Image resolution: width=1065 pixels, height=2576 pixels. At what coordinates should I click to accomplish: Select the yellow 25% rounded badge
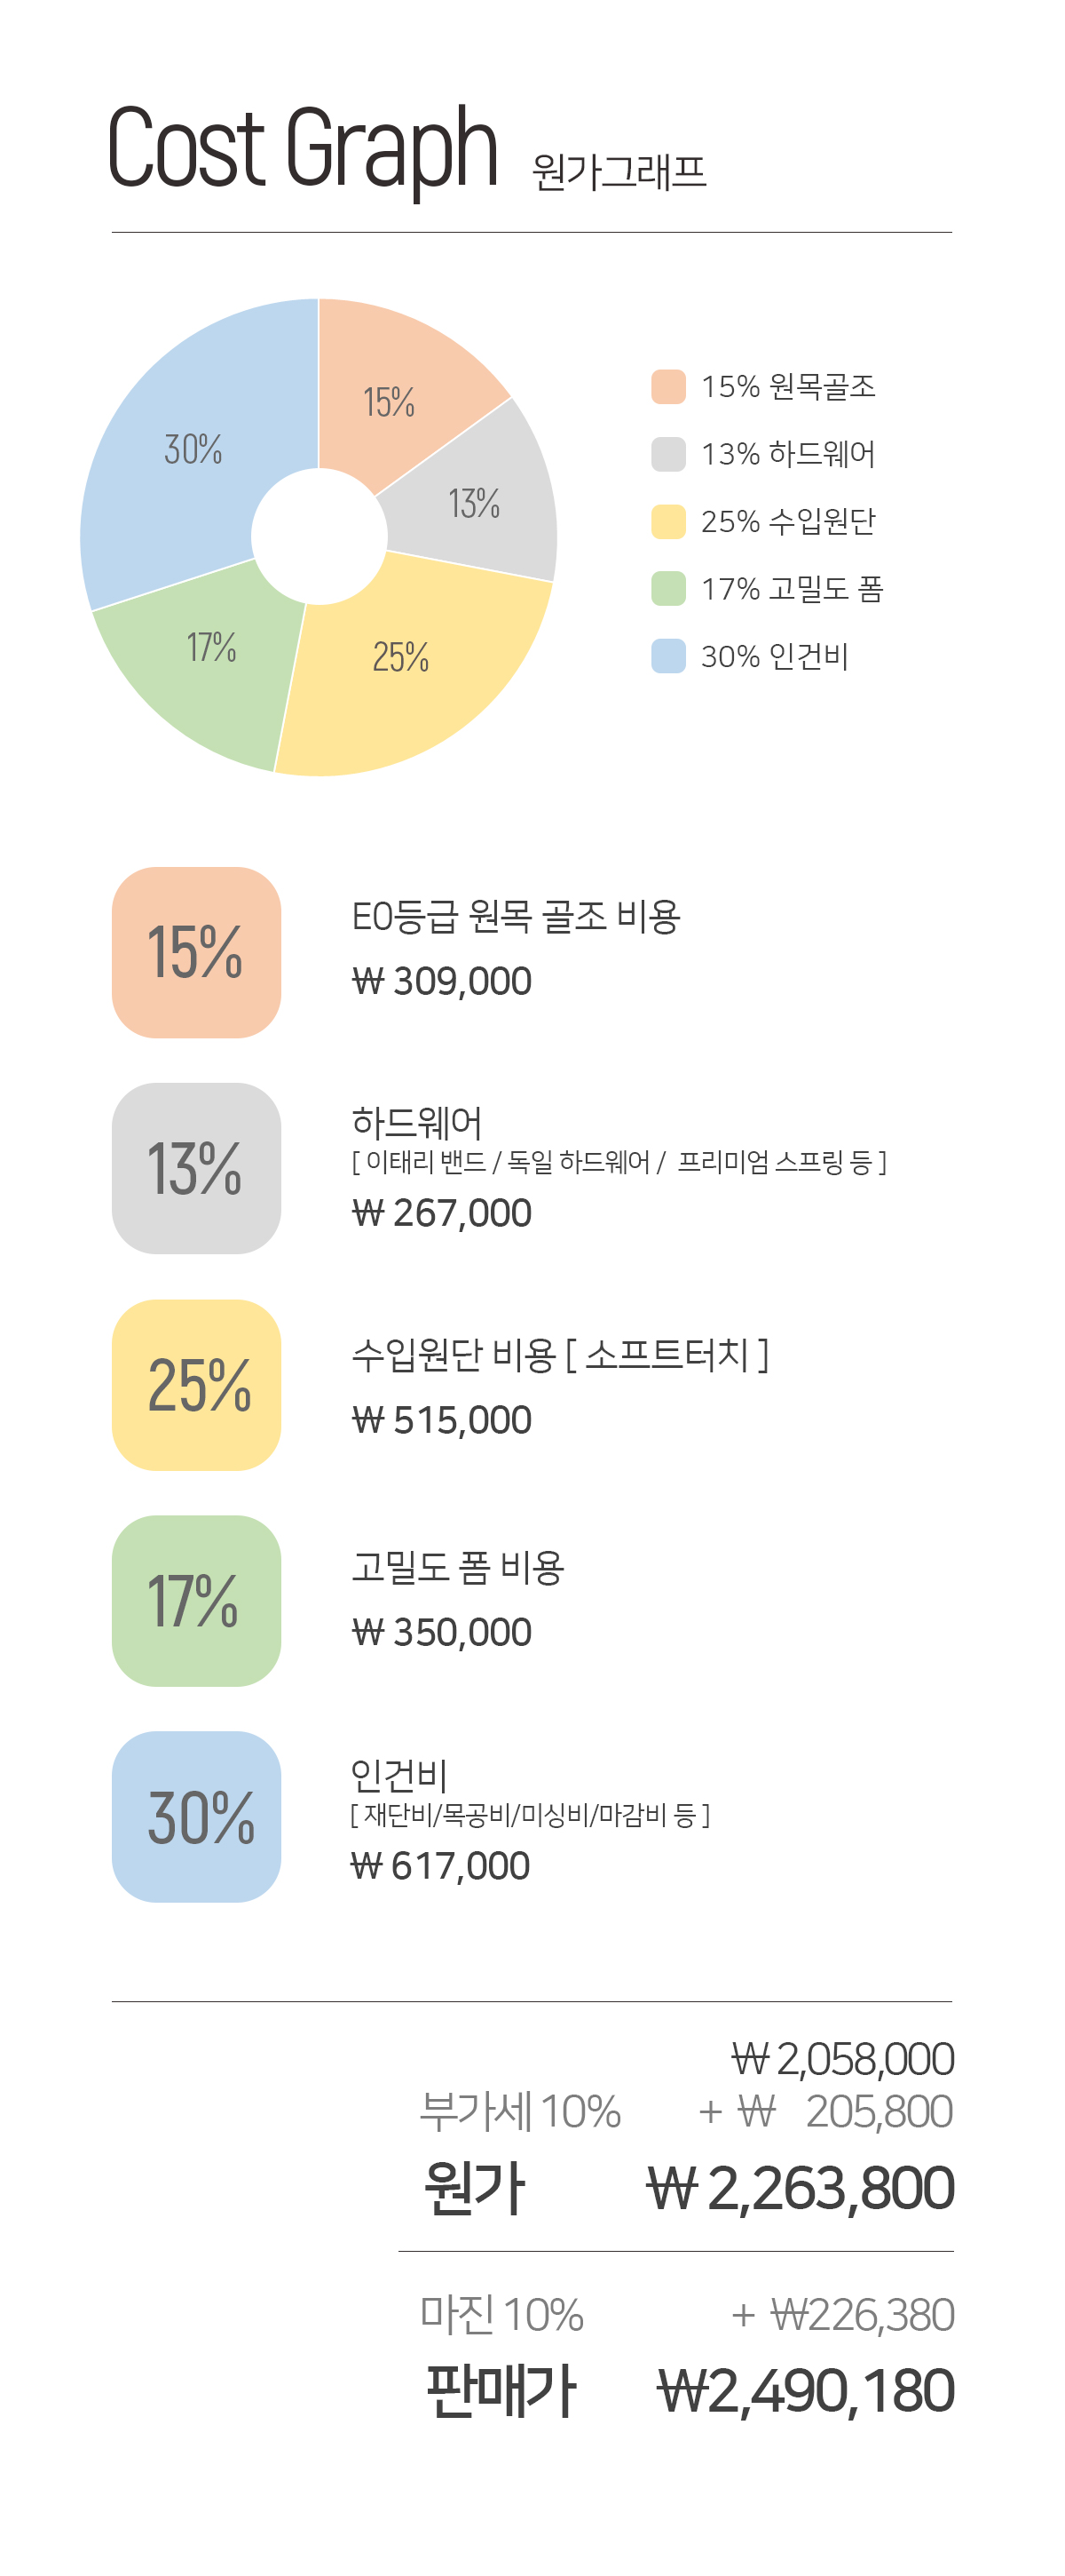(196, 1385)
